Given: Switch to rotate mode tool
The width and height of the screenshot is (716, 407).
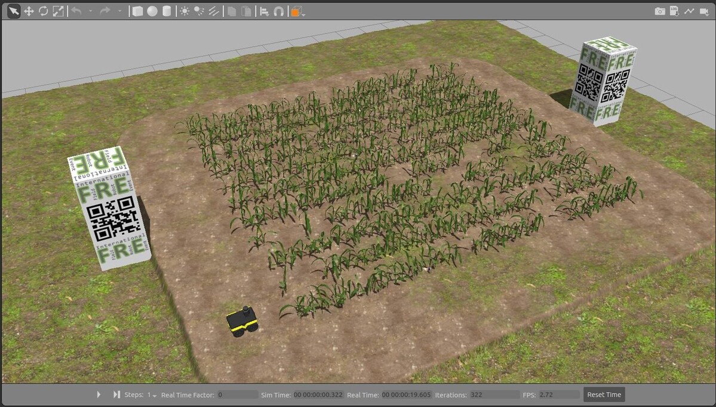Looking at the screenshot, I should coord(44,11).
